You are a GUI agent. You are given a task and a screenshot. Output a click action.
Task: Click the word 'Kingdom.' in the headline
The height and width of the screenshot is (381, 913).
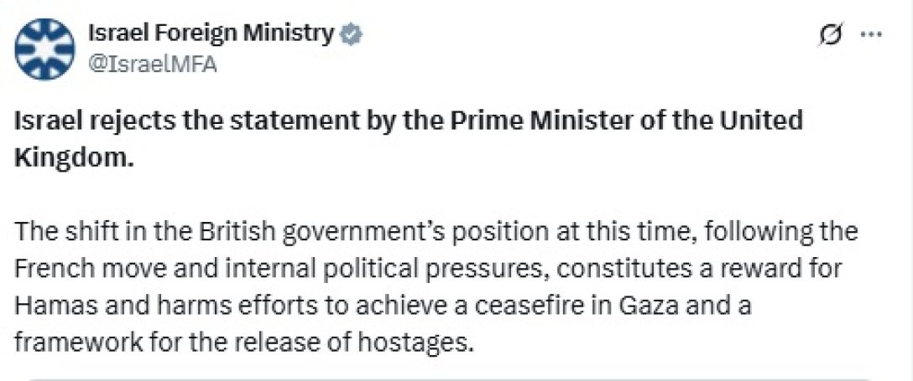pos(74,158)
